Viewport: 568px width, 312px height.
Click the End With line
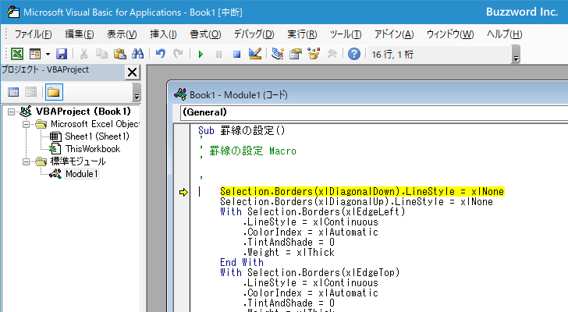[x=242, y=262]
